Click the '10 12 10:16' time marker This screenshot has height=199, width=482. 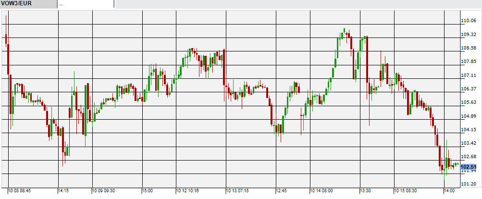coord(188,191)
